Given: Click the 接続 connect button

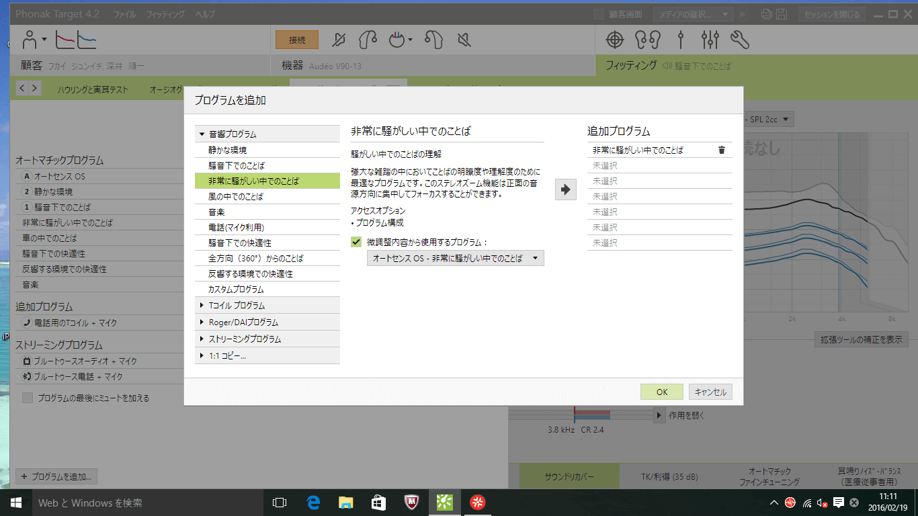Looking at the screenshot, I should pos(297,40).
